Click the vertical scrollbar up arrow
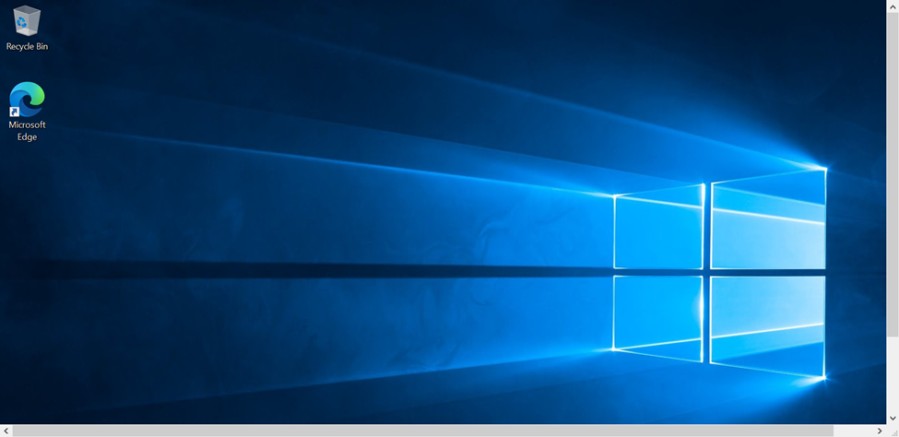The height and width of the screenshot is (437, 899). 893,6
